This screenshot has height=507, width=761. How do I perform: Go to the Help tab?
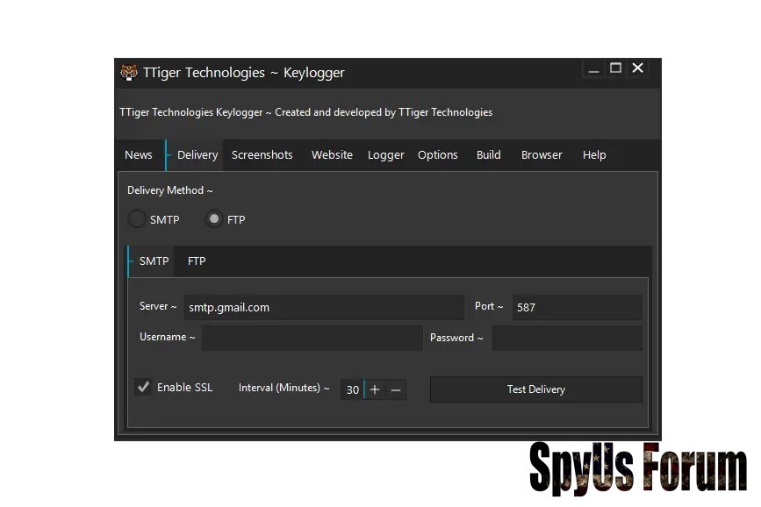[x=594, y=155]
